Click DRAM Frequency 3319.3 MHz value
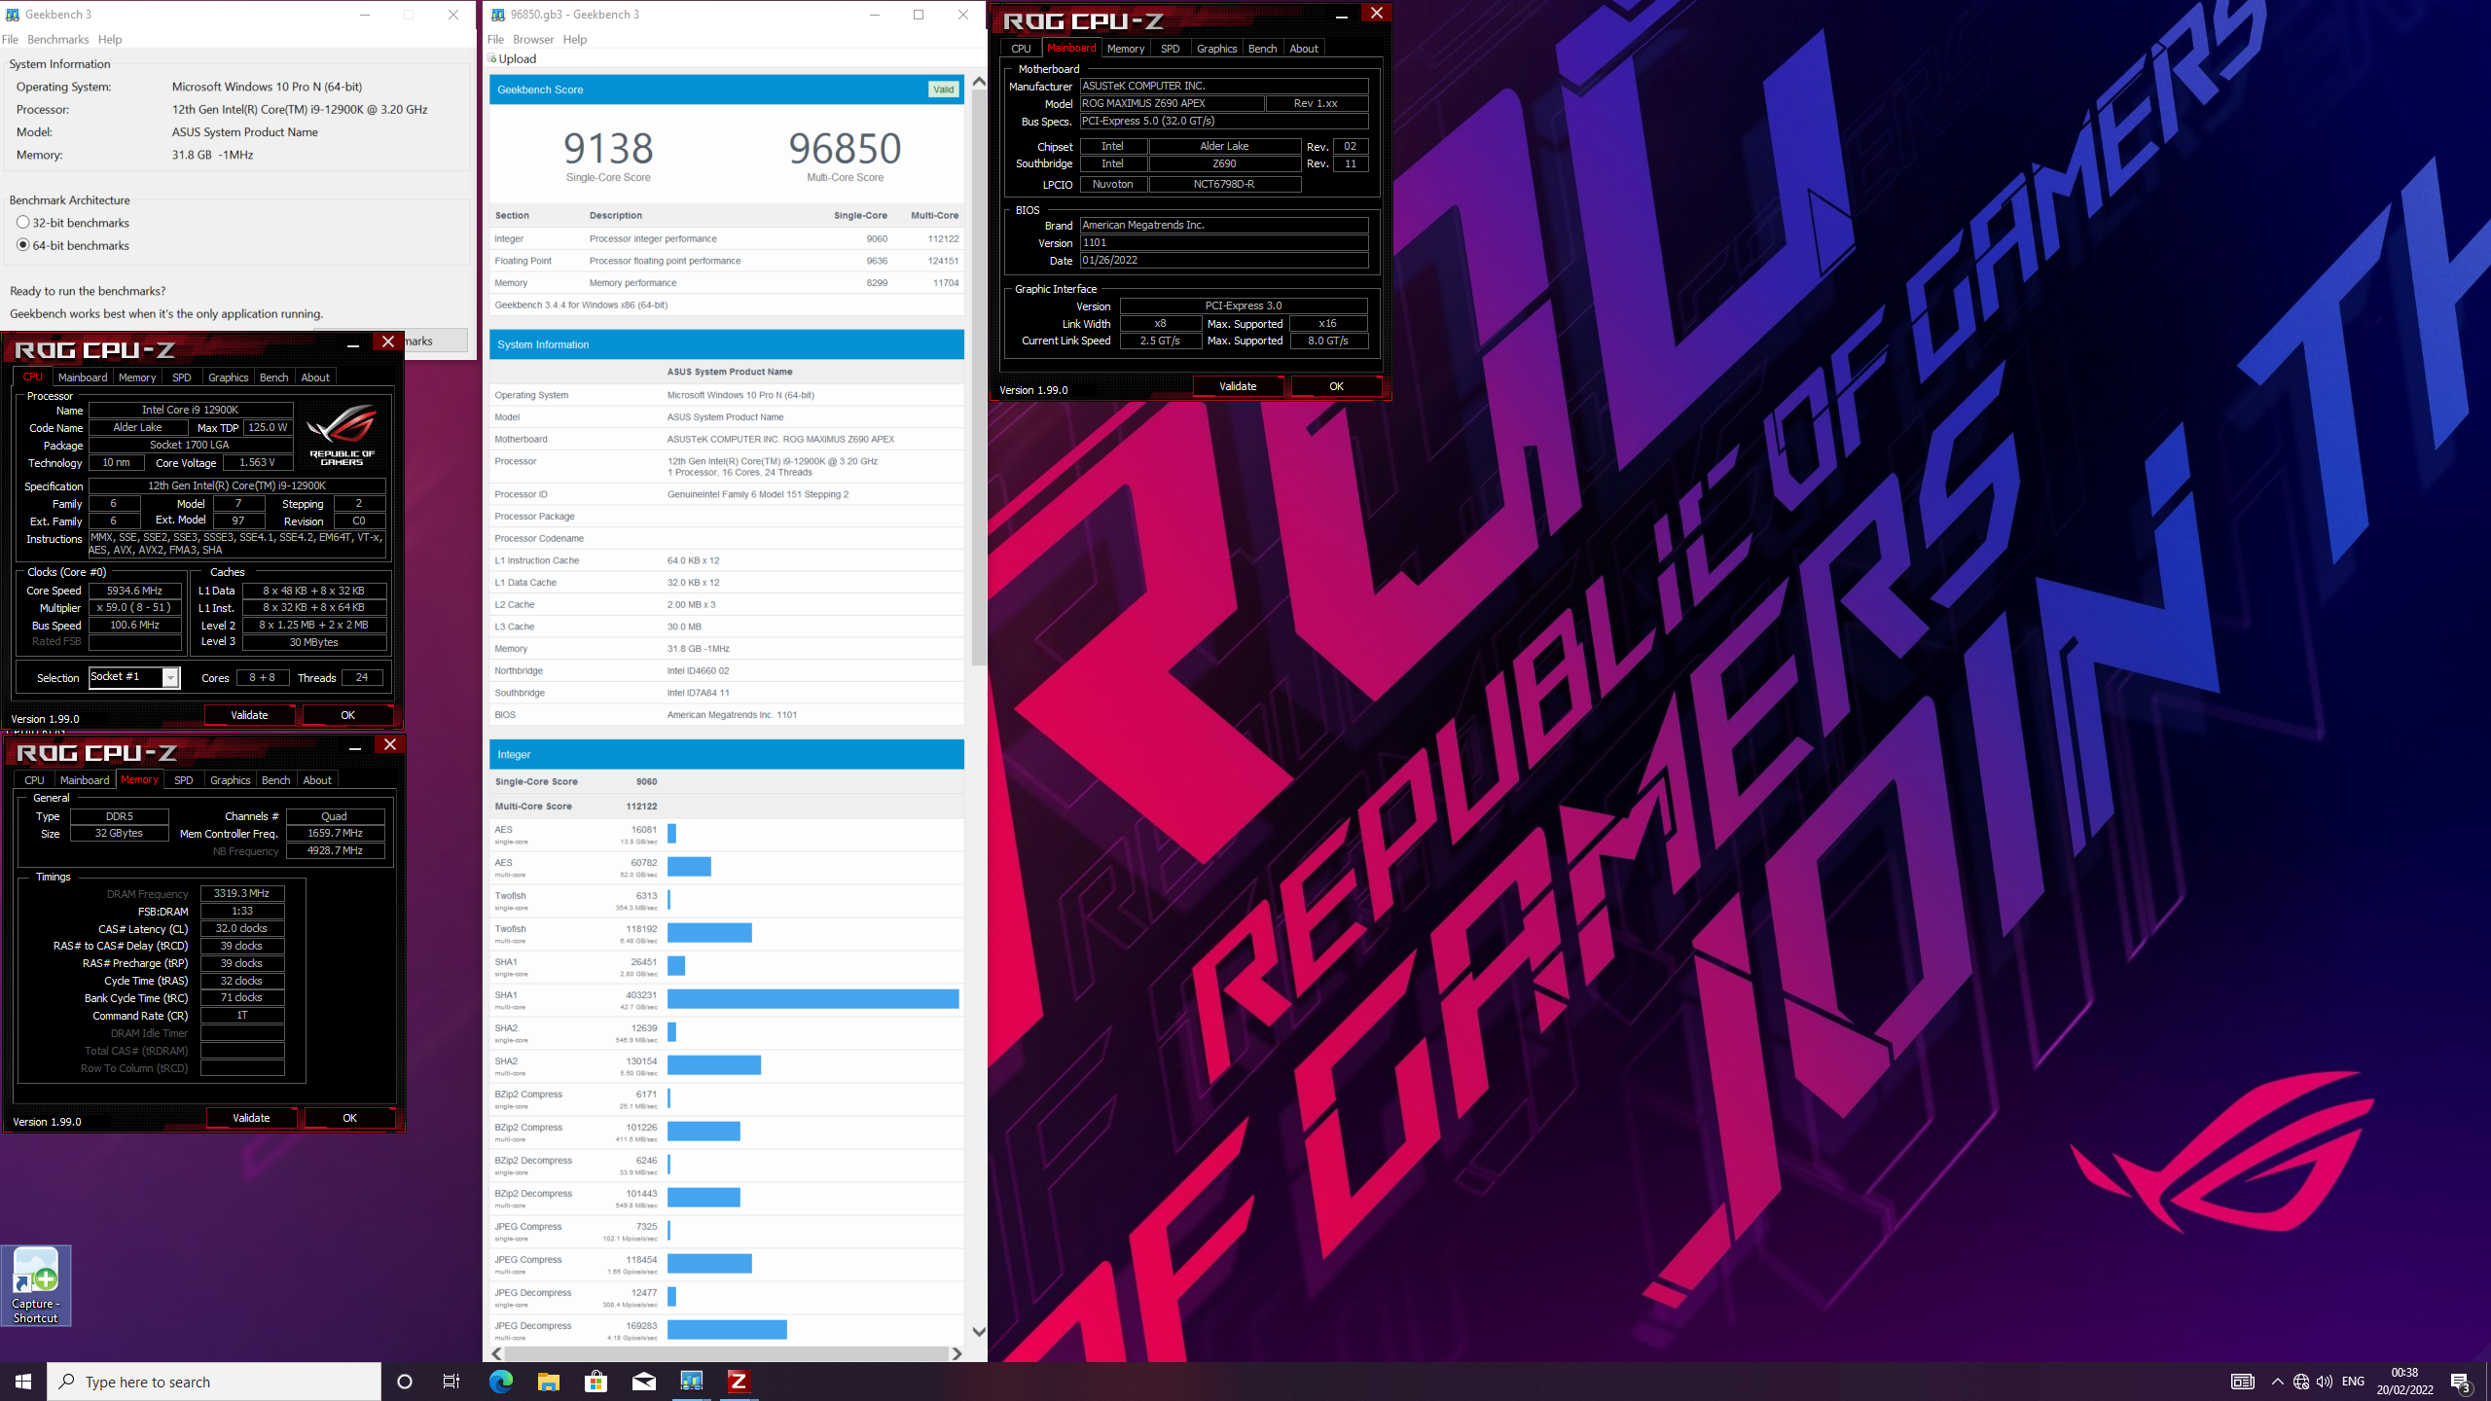The image size is (2491, 1401). point(242,893)
